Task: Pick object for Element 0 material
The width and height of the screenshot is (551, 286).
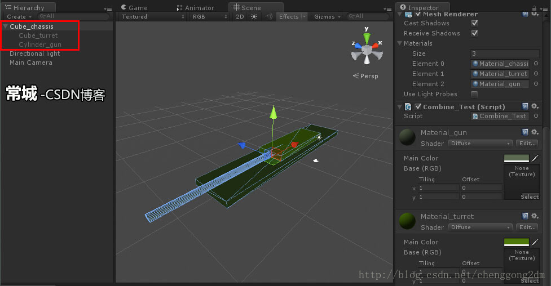Action: coord(536,64)
